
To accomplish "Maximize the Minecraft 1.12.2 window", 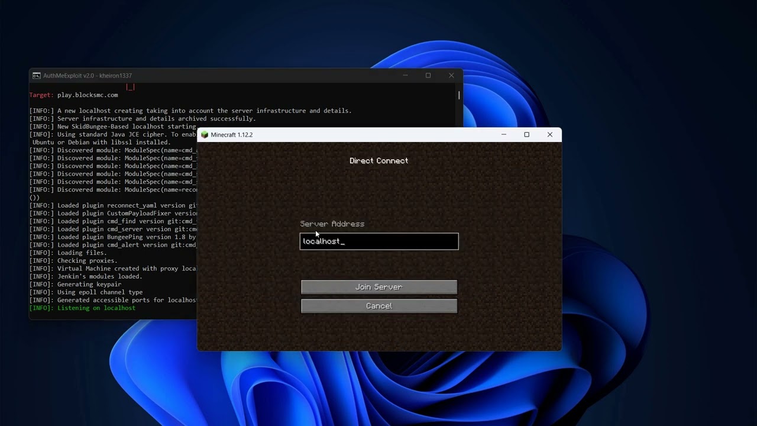I will (x=527, y=135).
